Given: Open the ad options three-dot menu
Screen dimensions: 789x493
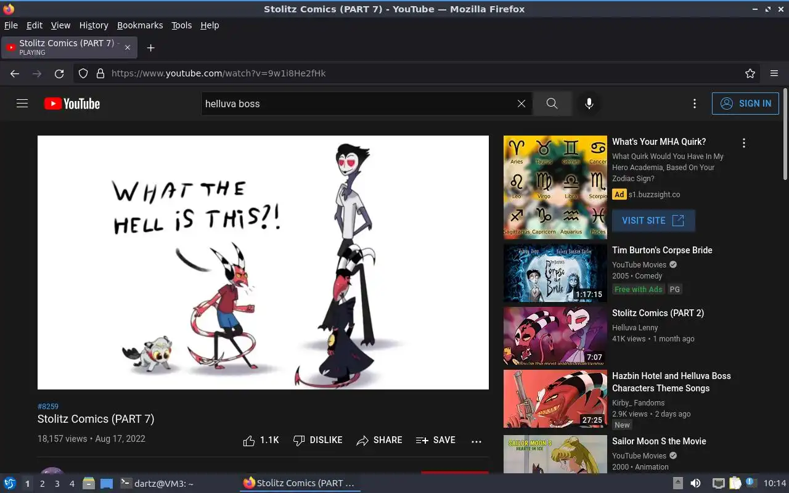Looking at the screenshot, I should pos(744,143).
